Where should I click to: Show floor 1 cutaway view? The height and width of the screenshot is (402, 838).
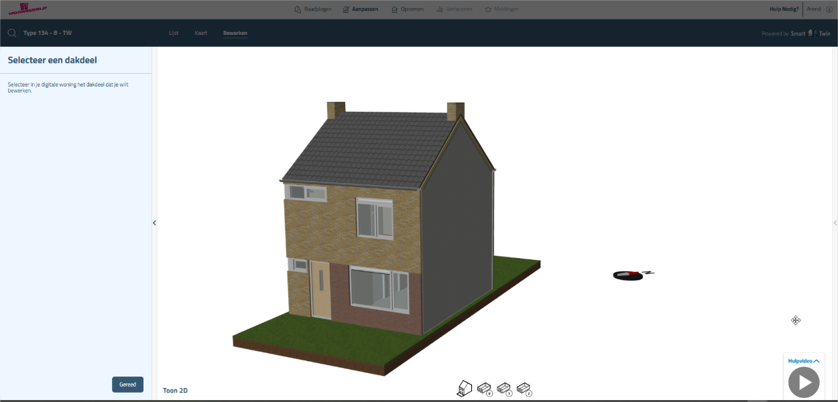504,389
